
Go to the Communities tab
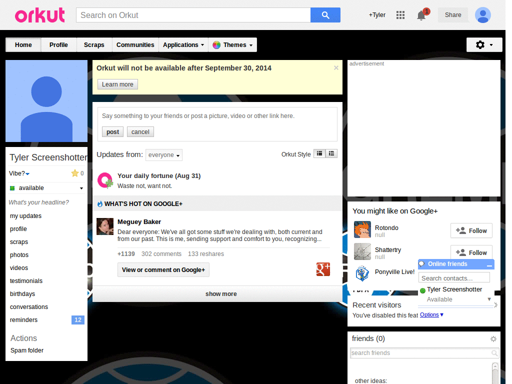[x=135, y=45]
